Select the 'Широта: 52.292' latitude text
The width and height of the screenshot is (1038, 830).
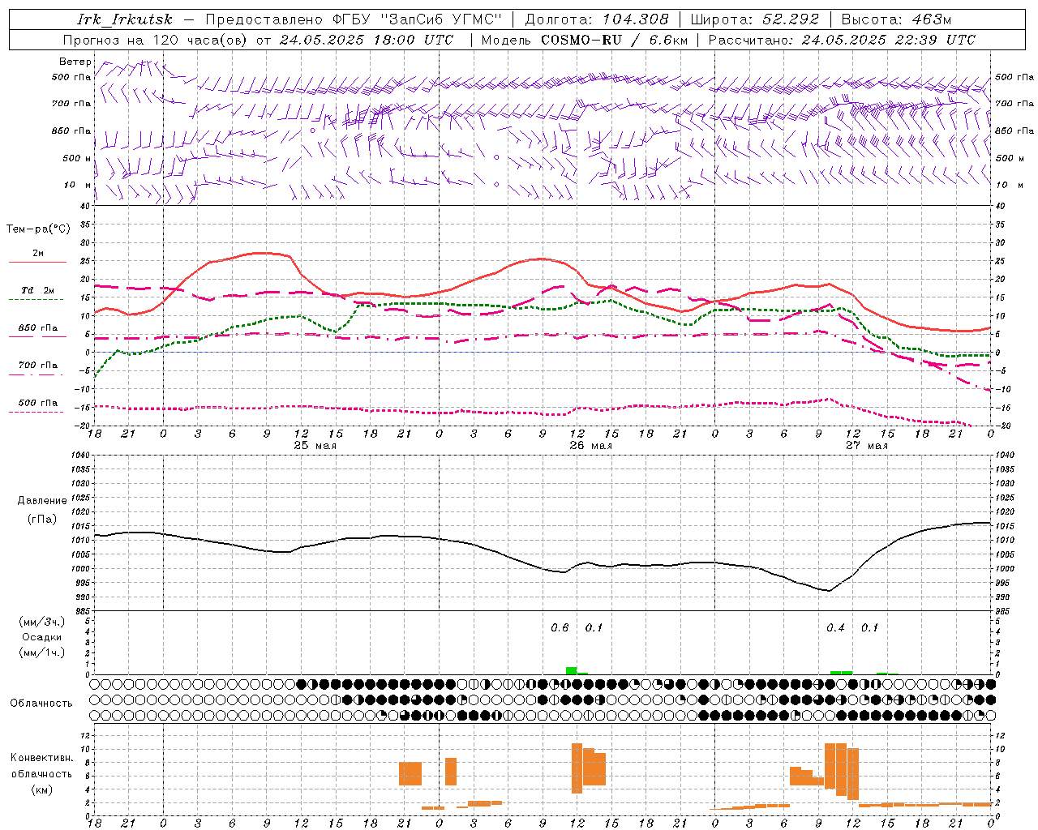point(754,19)
